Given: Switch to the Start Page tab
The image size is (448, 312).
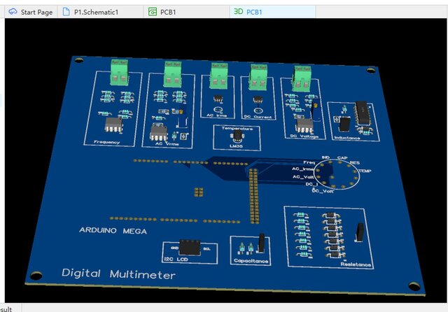Looking at the screenshot, I should (x=31, y=12).
